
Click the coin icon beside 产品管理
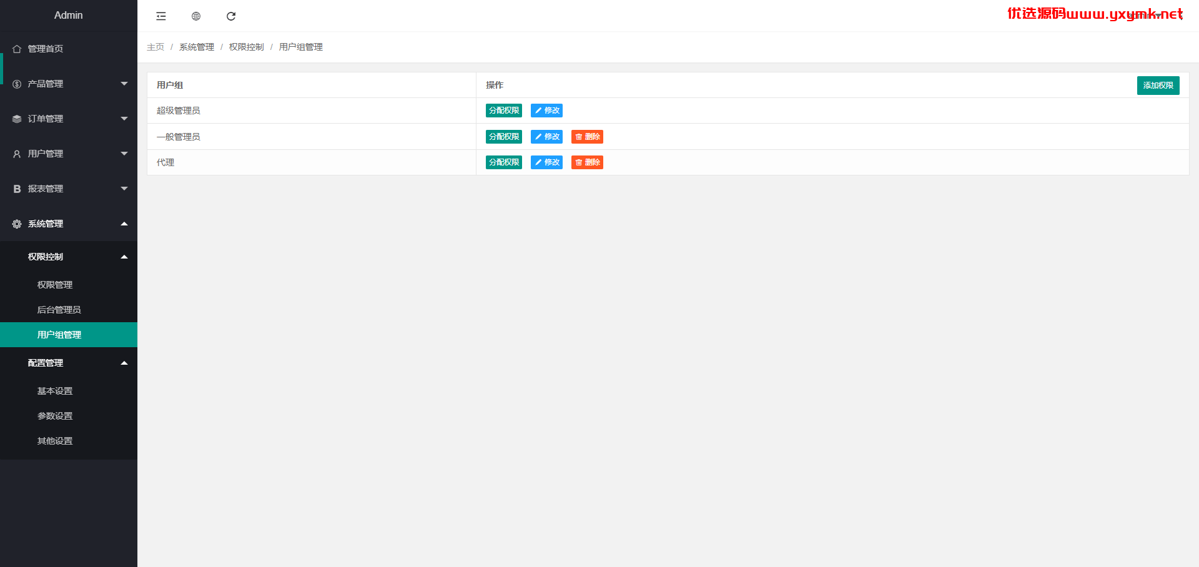[17, 84]
